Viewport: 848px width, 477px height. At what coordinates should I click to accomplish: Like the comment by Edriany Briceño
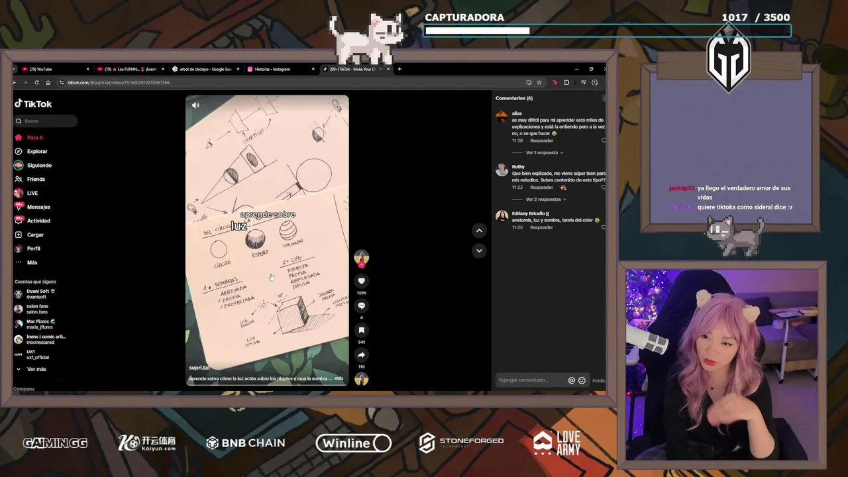pos(603,227)
